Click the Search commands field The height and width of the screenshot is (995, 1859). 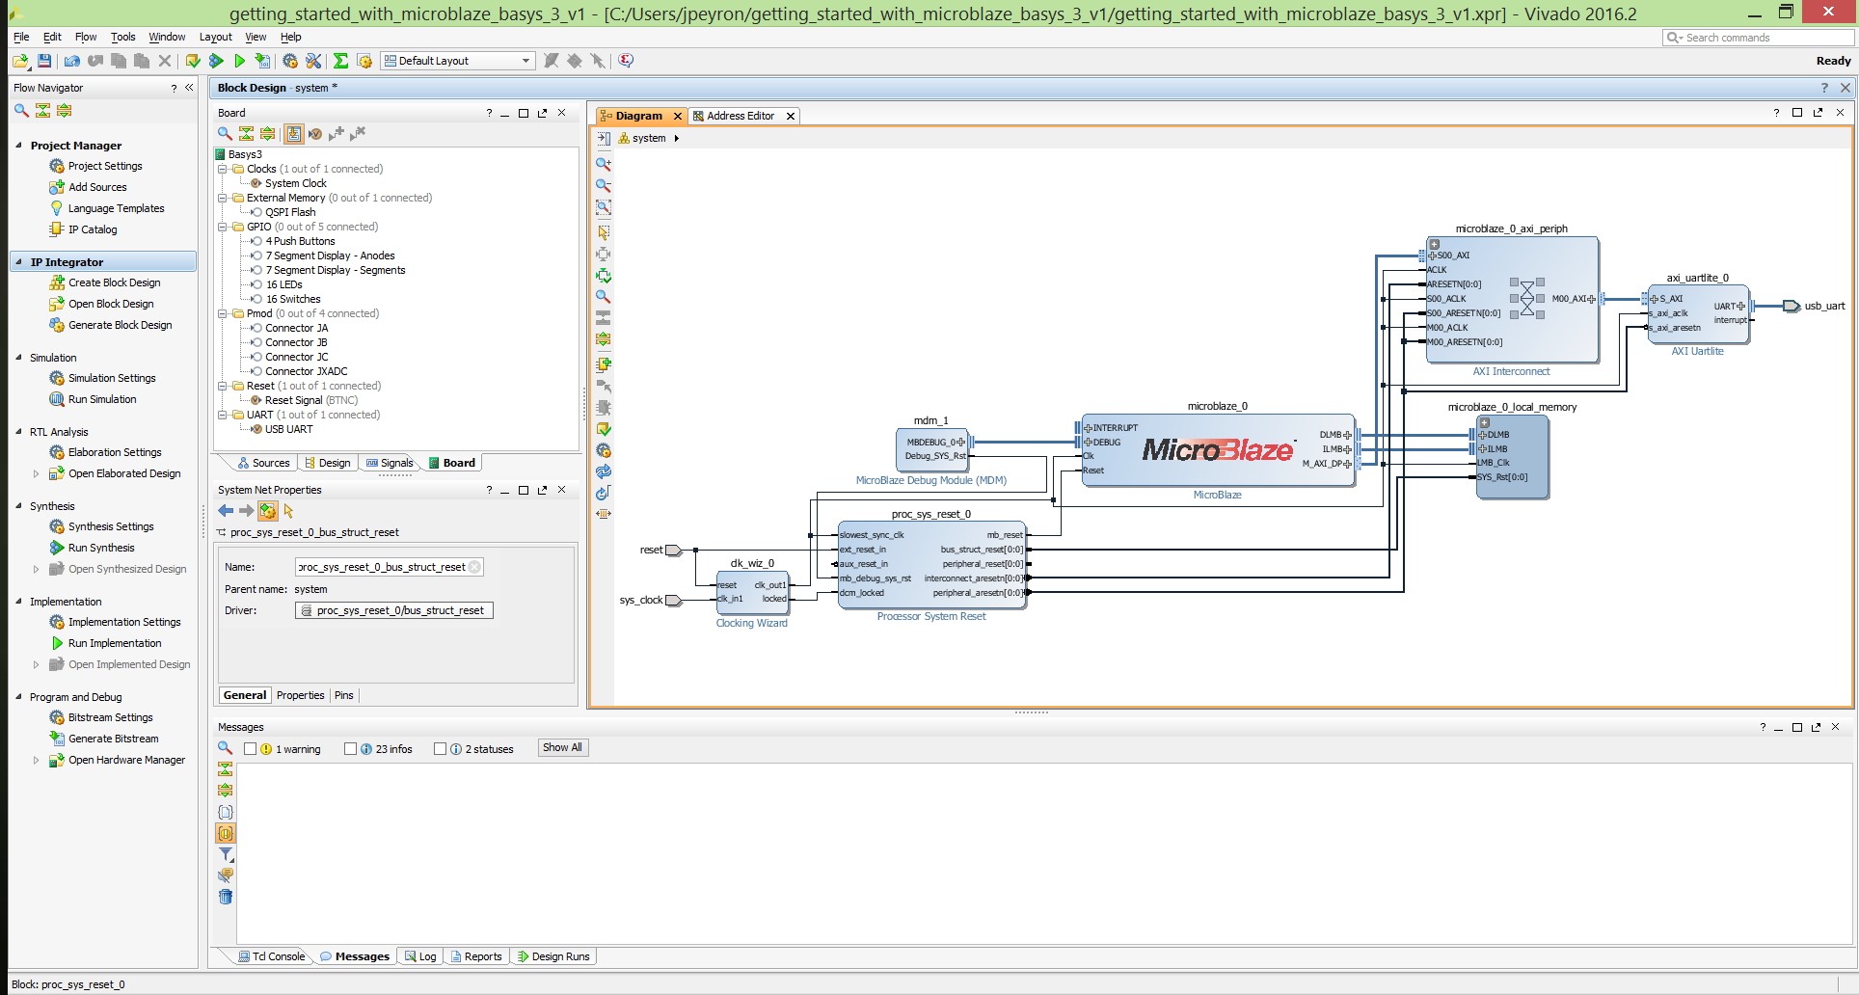(x=1759, y=38)
